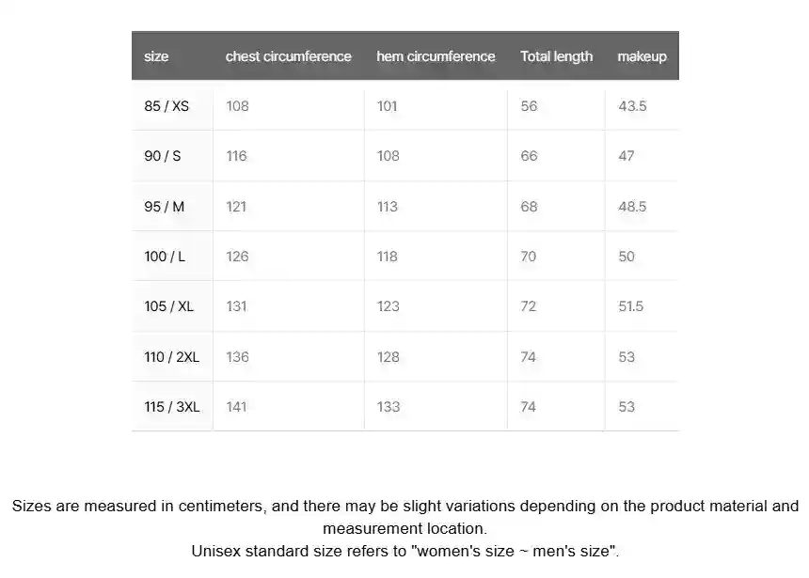Select the 95 / M size row label
This screenshot has height=578, width=809.
164,207
